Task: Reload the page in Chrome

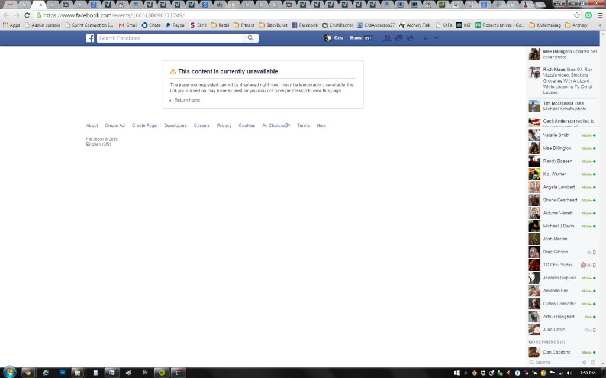Action: tap(27, 15)
